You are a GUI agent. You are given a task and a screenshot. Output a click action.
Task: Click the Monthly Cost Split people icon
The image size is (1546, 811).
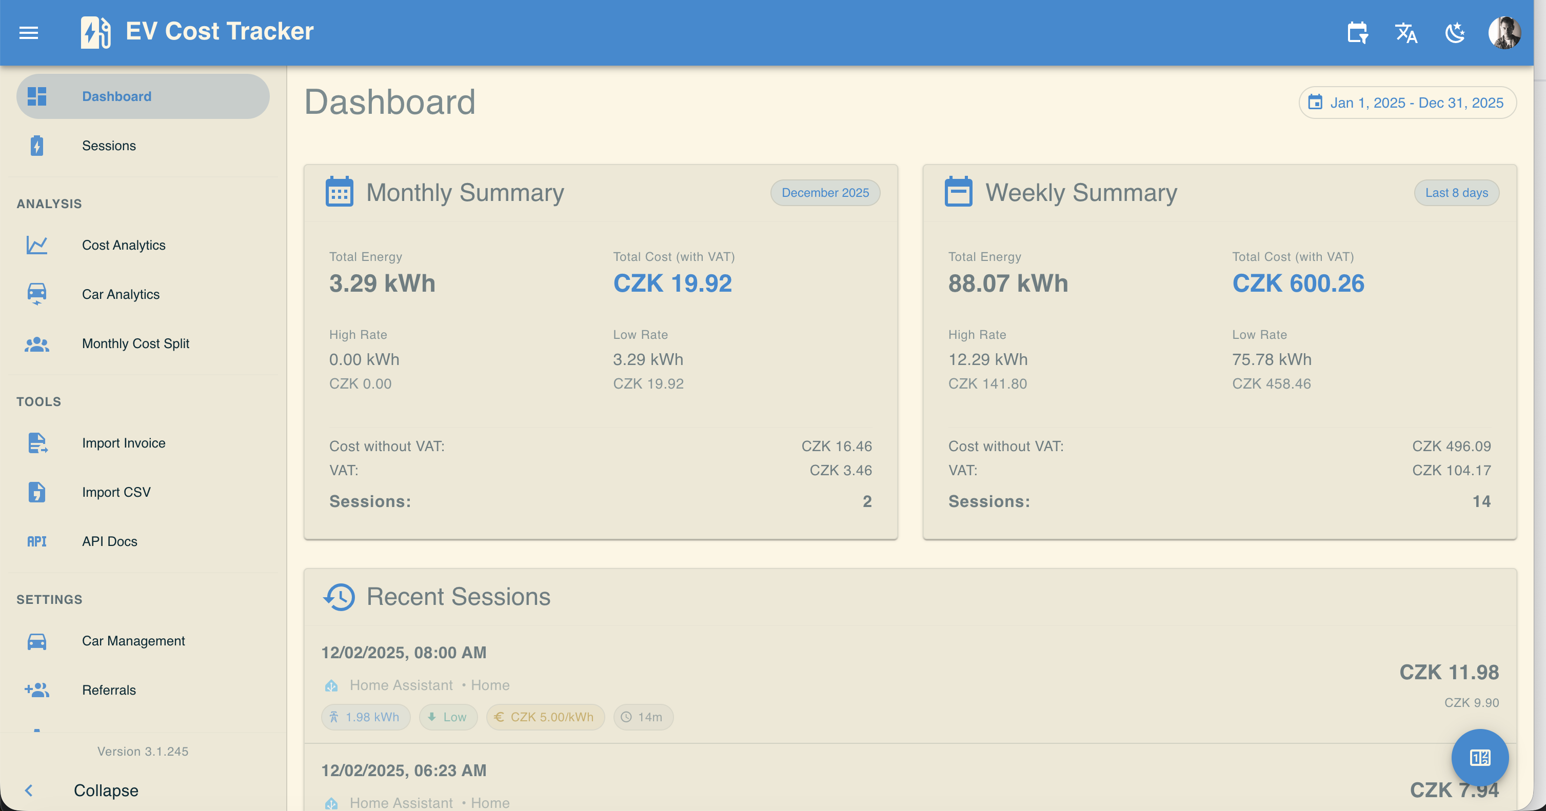point(36,343)
